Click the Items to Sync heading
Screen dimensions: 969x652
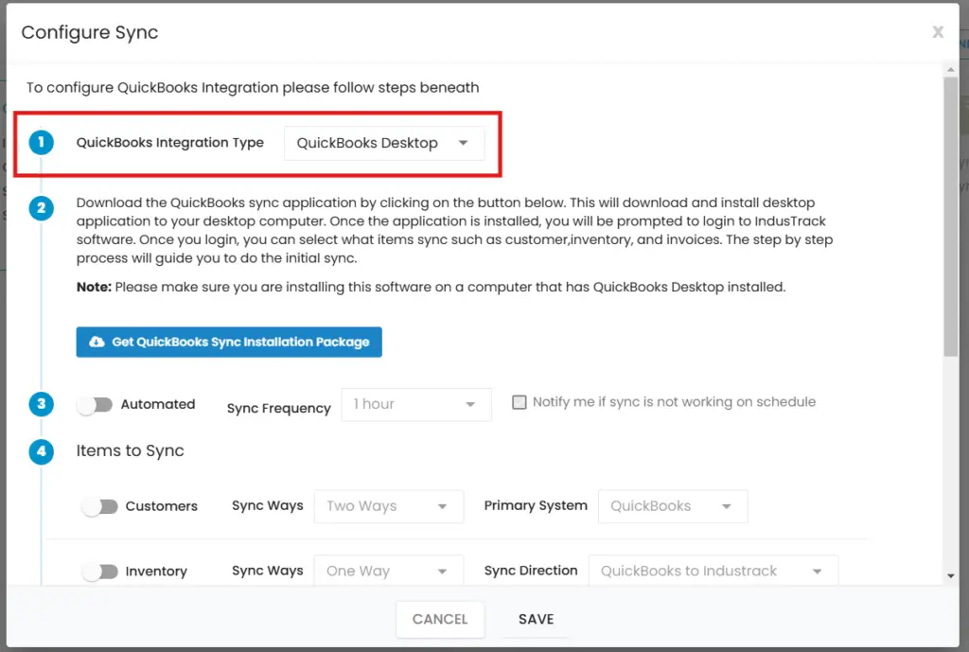130,450
